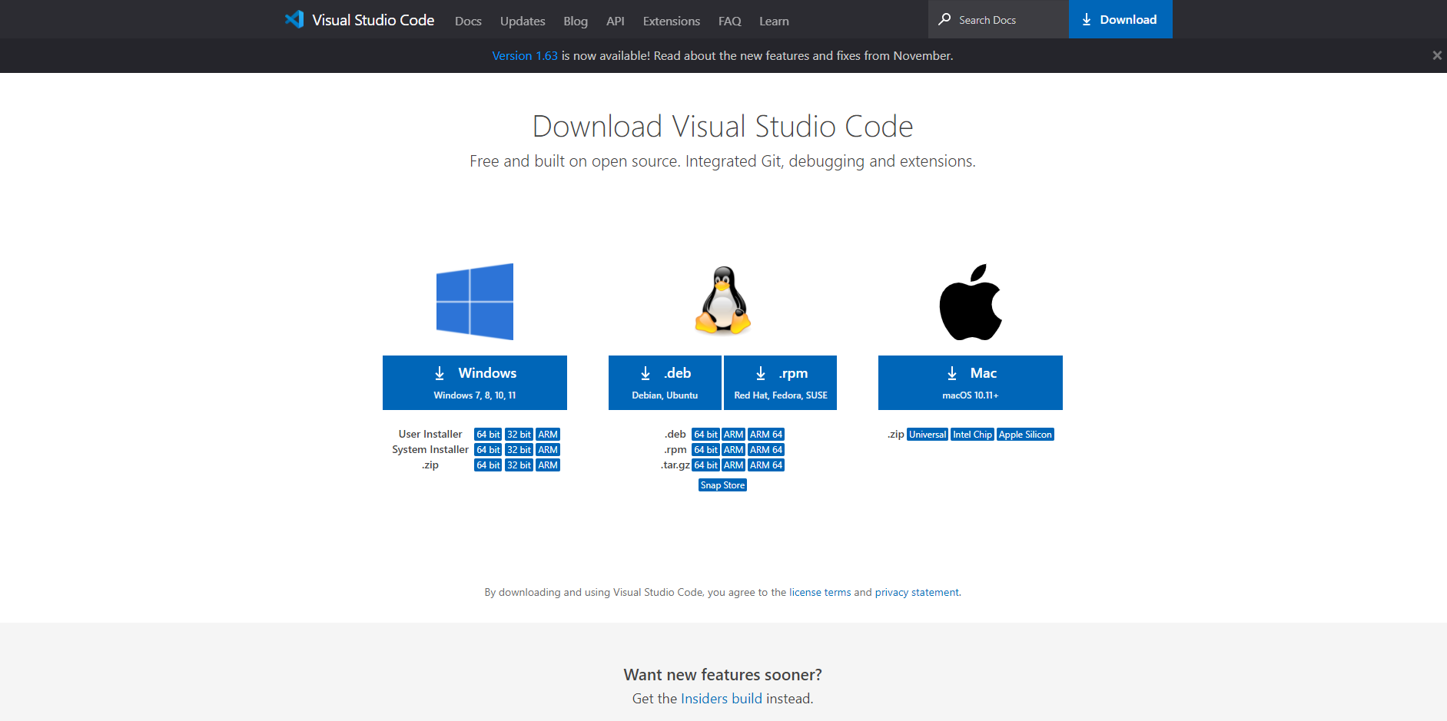The height and width of the screenshot is (721, 1447).
Task: Download Windows User Installer 32 bit
Action: tap(519, 435)
